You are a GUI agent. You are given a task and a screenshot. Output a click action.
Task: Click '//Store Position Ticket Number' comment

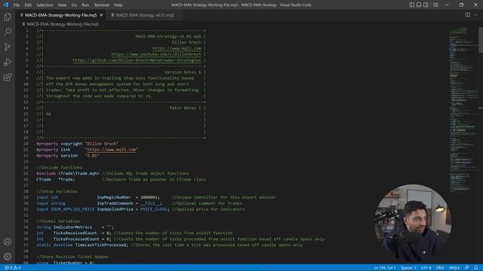point(72,257)
